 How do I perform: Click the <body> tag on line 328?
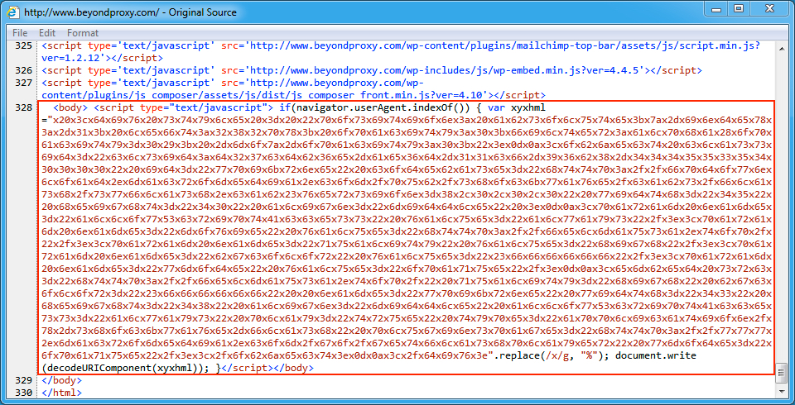[x=70, y=107]
